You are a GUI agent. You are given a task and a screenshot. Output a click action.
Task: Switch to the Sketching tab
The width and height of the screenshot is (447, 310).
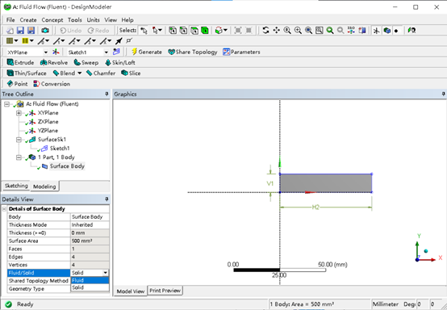[16, 186]
